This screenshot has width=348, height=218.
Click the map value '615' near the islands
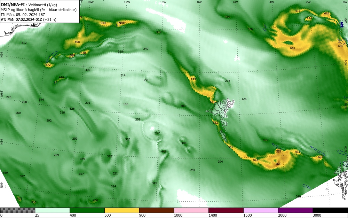pos(212,102)
